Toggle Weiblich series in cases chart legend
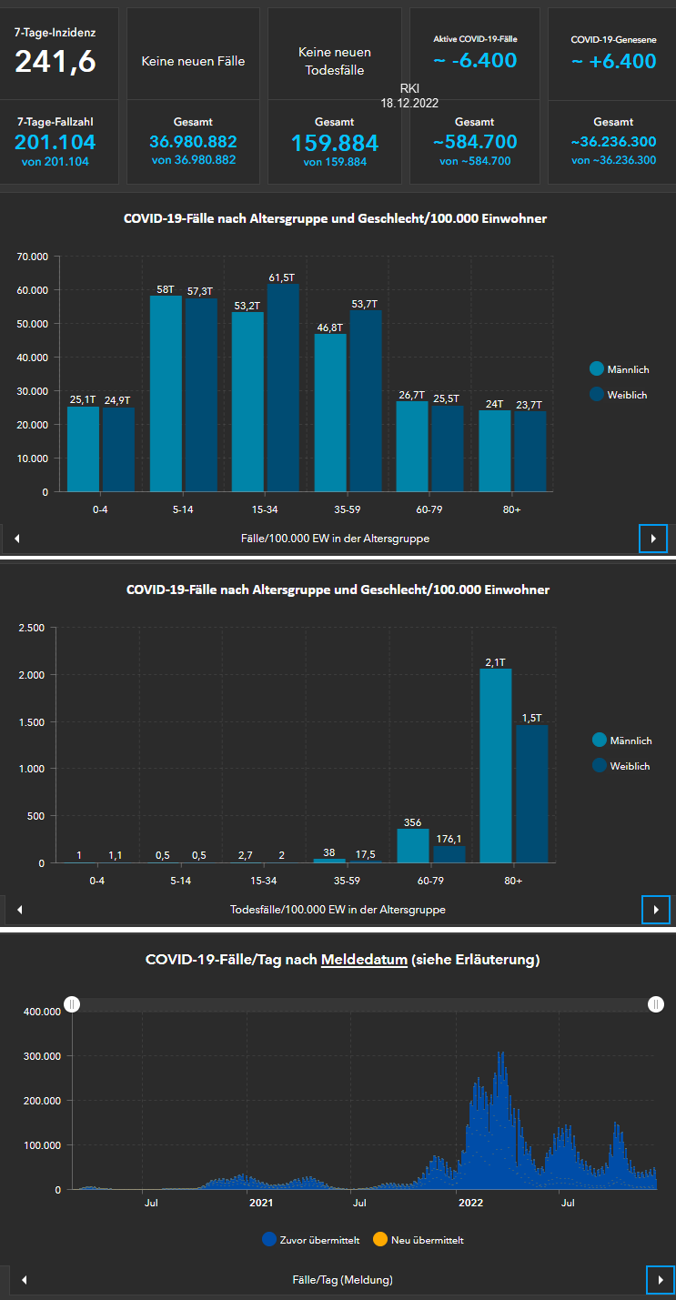The image size is (676, 1300). pyautogui.click(x=597, y=395)
